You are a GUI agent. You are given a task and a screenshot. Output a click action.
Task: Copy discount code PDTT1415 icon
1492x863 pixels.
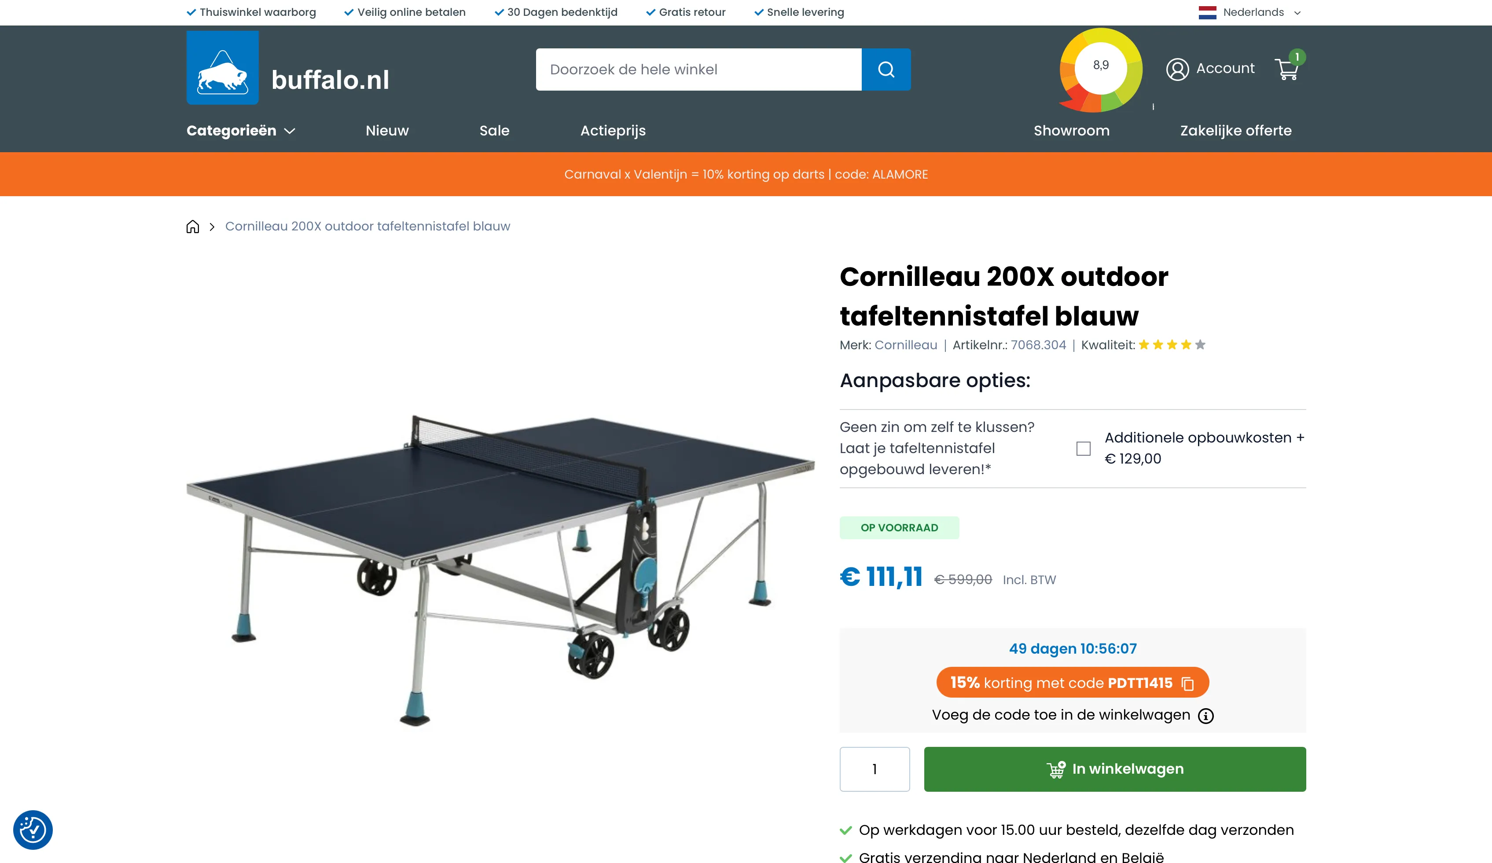coord(1187,683)
